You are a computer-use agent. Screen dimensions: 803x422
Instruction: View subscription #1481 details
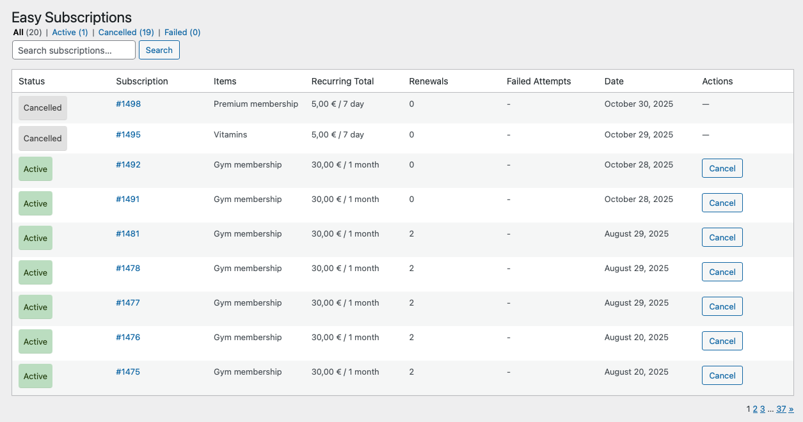(x=128, y=233)
